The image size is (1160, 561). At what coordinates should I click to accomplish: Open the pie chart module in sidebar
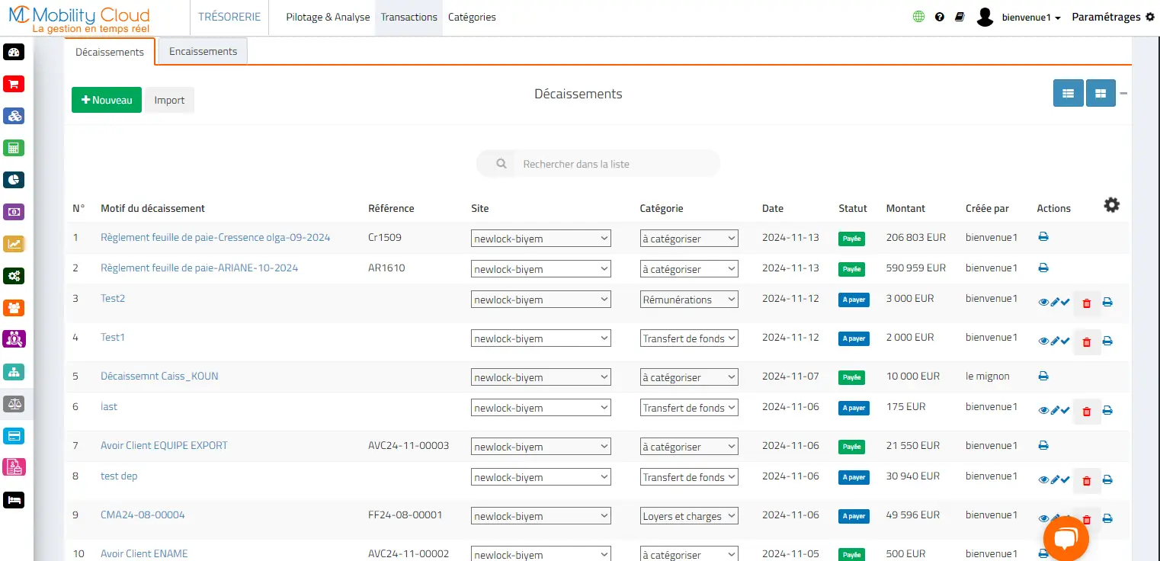tap(14, 180)
